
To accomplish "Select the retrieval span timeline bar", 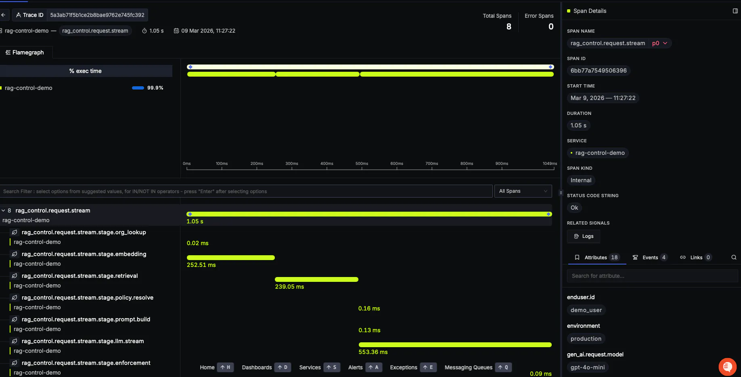I will pos(316,279).
